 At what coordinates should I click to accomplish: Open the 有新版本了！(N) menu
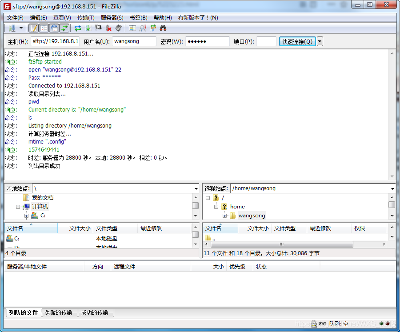tap(198, 18)
